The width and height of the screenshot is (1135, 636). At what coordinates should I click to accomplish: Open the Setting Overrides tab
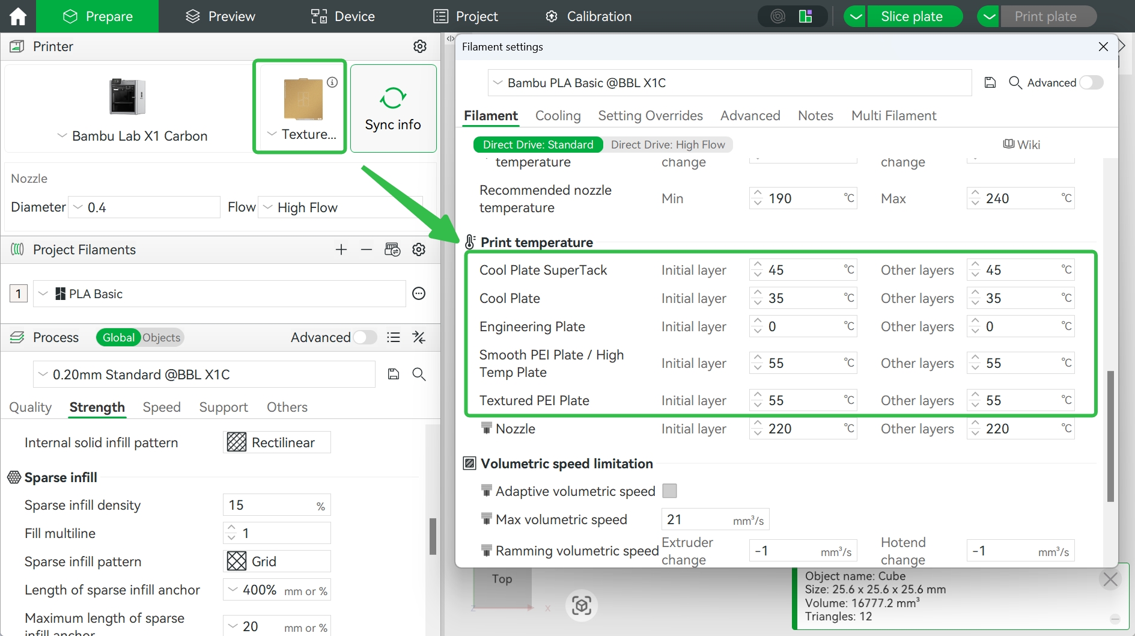click(651, 115)
